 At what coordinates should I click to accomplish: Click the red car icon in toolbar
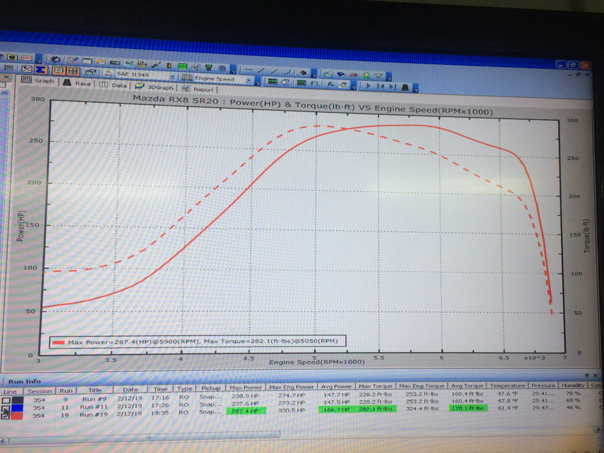pos(353,75)
